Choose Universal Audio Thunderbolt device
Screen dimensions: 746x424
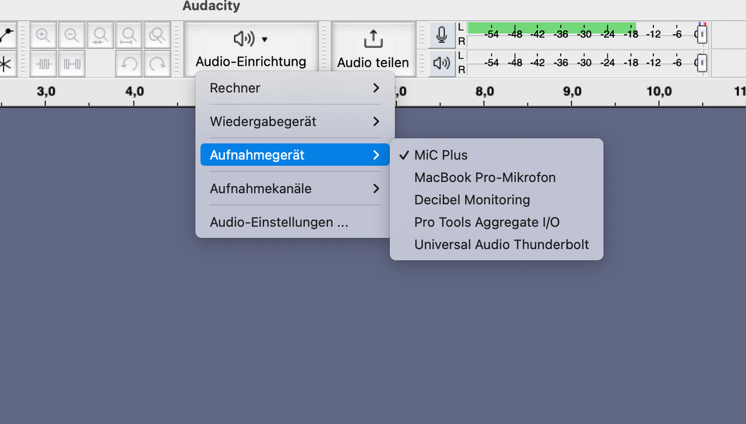[x=497, y=244]
